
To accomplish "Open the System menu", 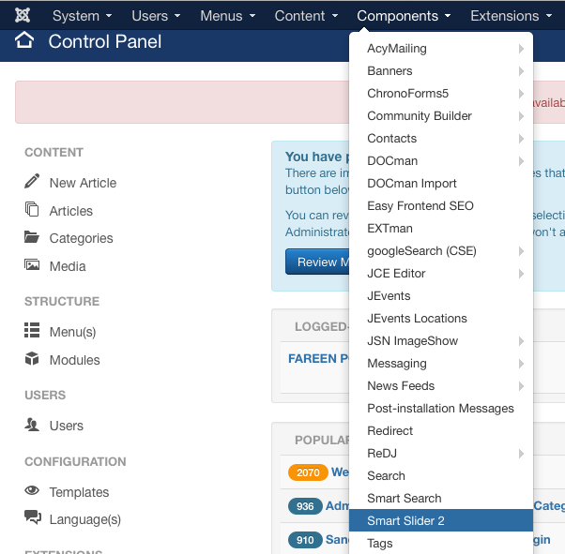I will coord(83,16).
